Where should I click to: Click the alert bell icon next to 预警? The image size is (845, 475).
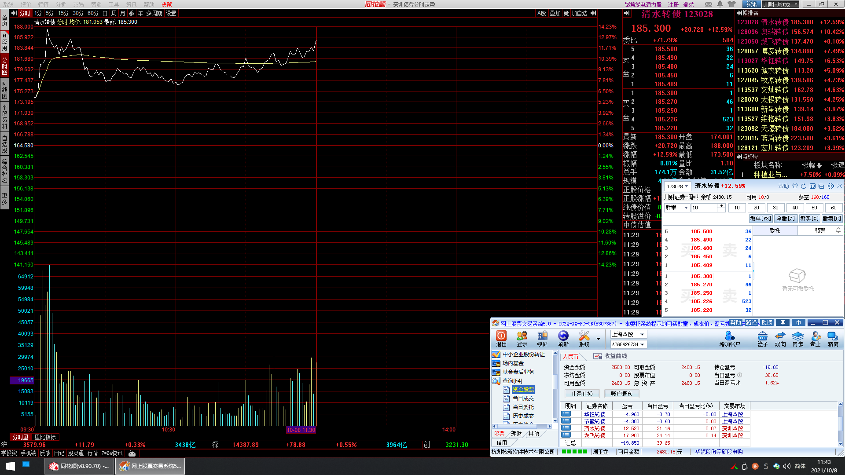tap(838, 230)
